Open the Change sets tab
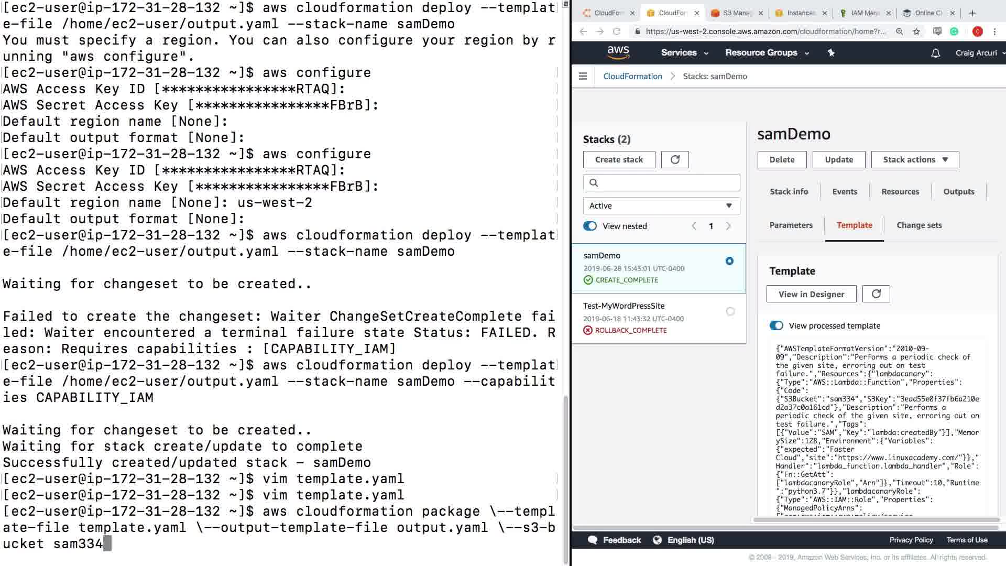 point(919,225)
